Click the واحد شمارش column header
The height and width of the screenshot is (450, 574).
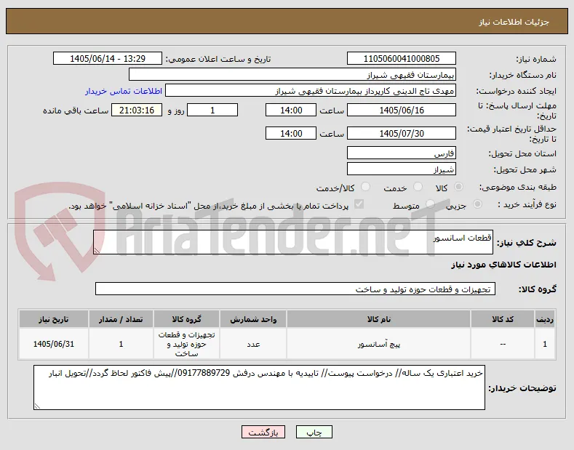[x=253, y=319]
